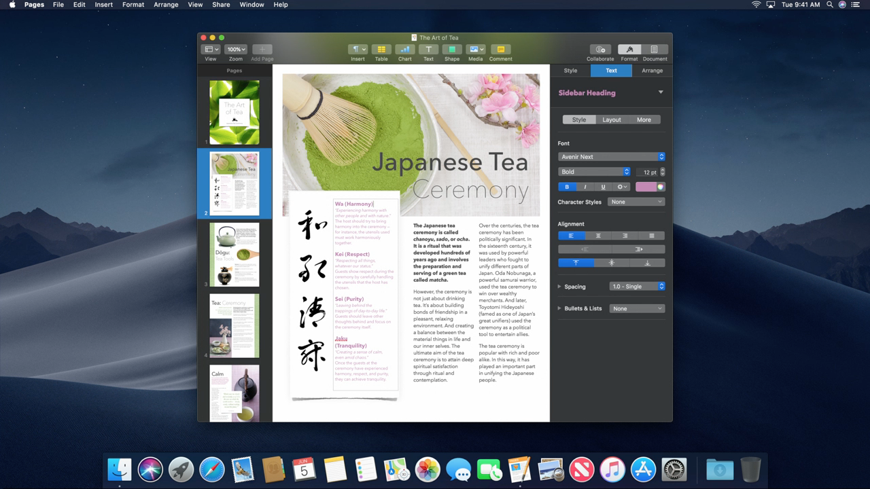Viewport: 870px width, 489px height.
Task: Toggle Bold formatting button
Action: (567, 187)
